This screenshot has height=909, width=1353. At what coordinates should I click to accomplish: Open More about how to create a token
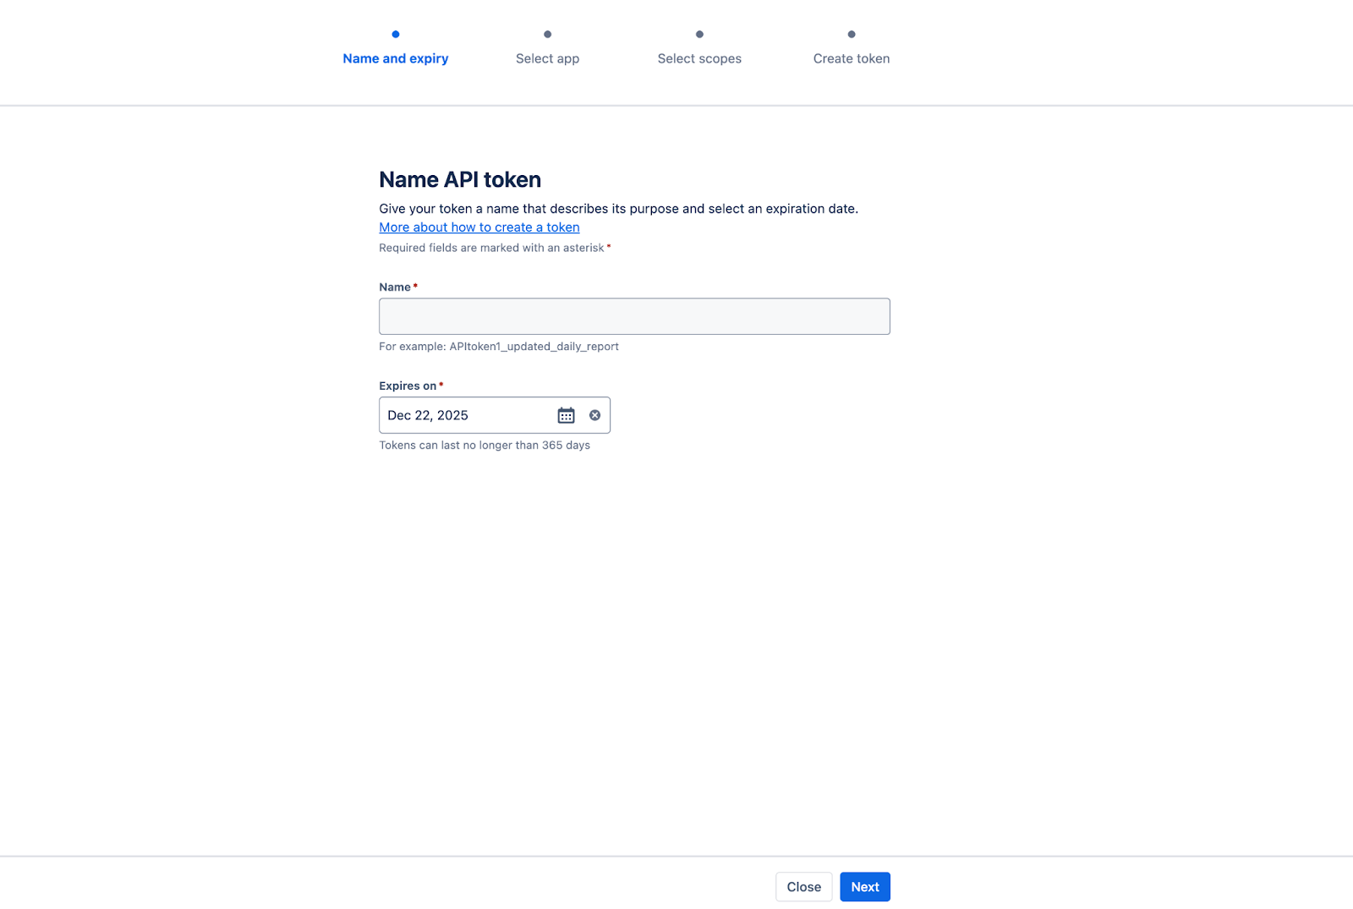(479, 227)
